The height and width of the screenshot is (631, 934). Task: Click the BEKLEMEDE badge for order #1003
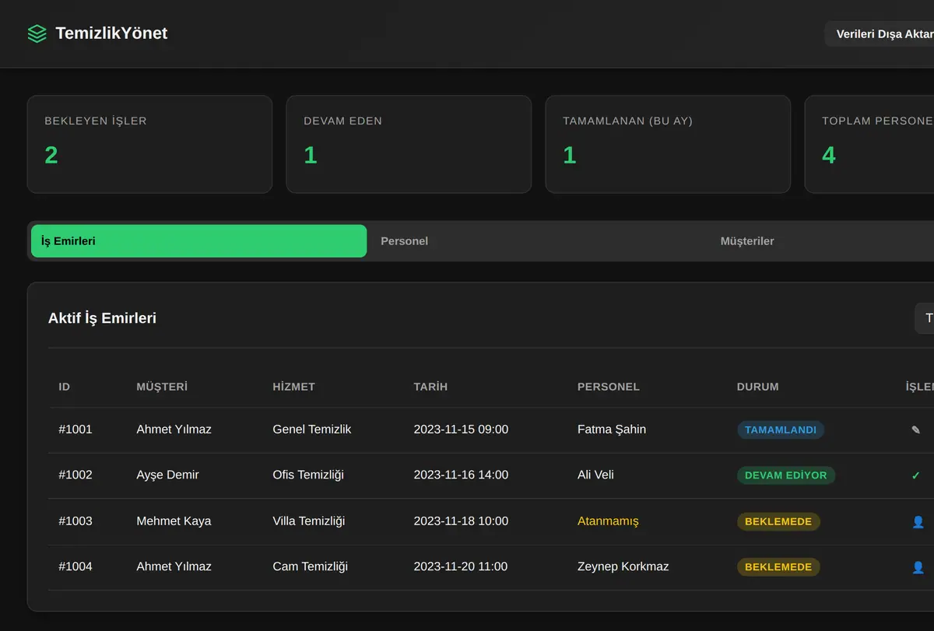[778, 521]
